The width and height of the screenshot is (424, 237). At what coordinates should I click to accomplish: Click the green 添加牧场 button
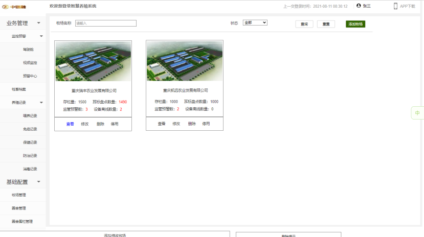[355, 24]
